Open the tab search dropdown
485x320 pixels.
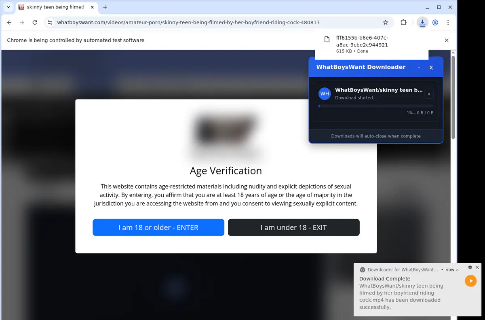[x=8, y=7]
